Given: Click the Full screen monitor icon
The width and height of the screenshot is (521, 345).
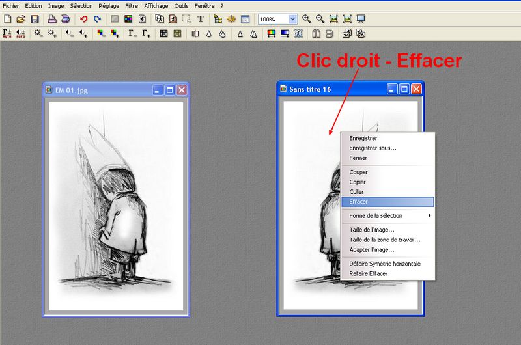Looking at the screenshot, I should point(361,20).
